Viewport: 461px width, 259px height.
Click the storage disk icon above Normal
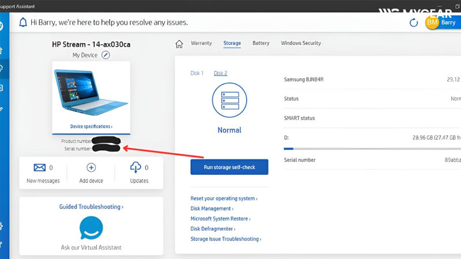coord(229,100)
